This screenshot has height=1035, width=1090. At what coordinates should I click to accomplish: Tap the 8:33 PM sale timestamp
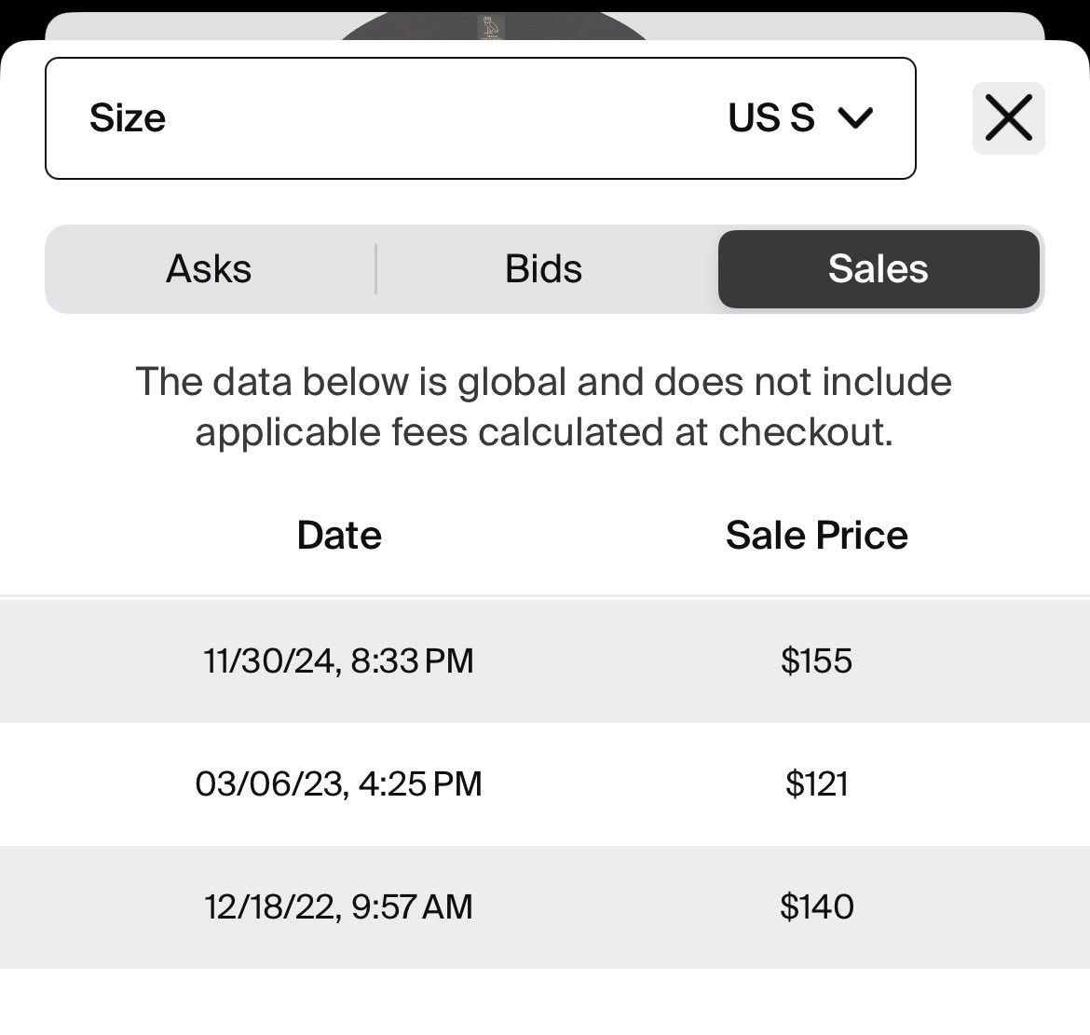412,660
